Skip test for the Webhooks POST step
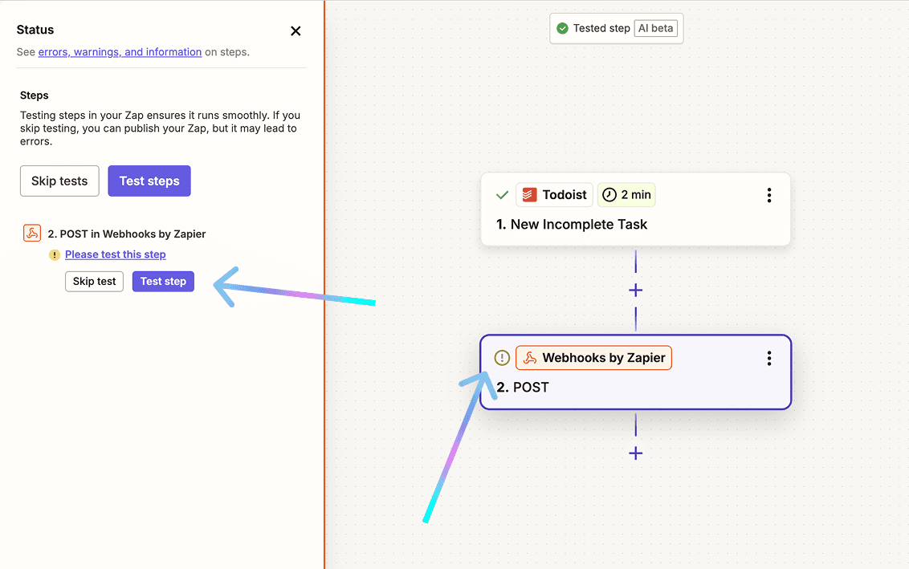909x569 pixels. pos(95,282)
